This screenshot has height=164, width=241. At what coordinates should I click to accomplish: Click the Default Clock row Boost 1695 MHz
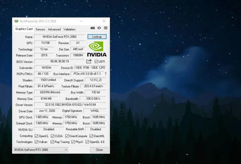99,123
